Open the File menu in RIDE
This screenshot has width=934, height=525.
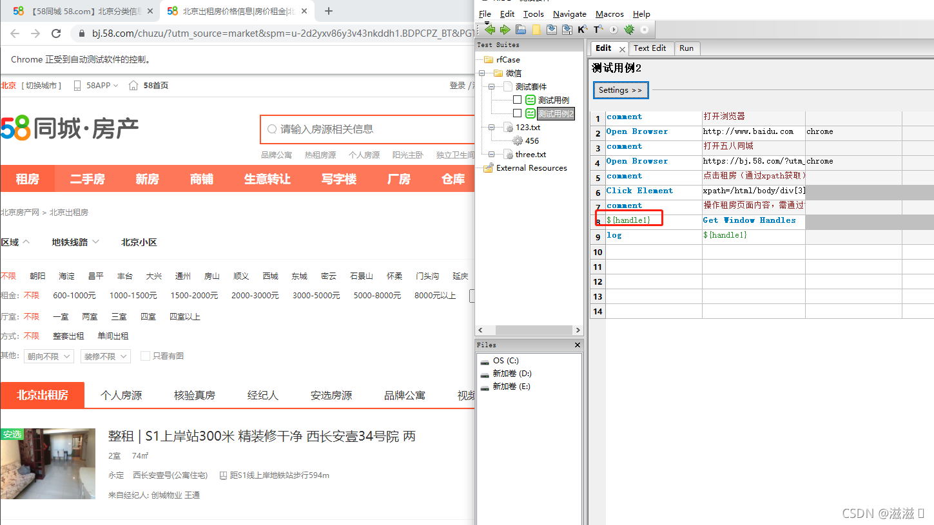[x=485, y=14]
